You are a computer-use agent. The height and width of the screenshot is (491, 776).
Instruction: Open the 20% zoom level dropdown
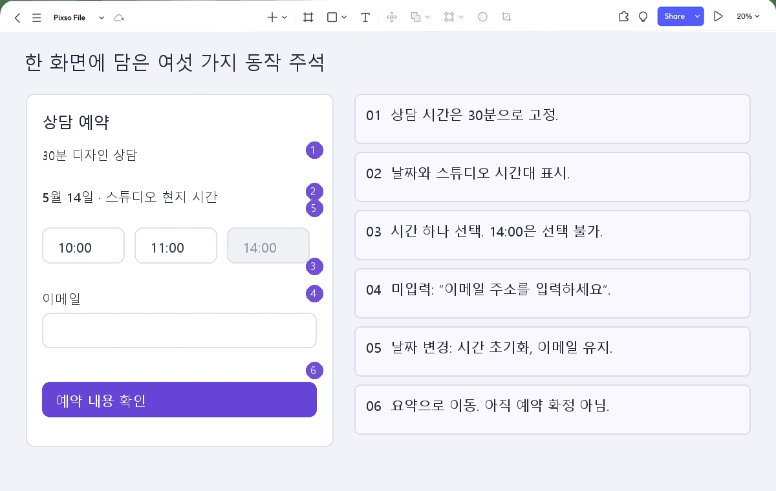click(748, 17)
